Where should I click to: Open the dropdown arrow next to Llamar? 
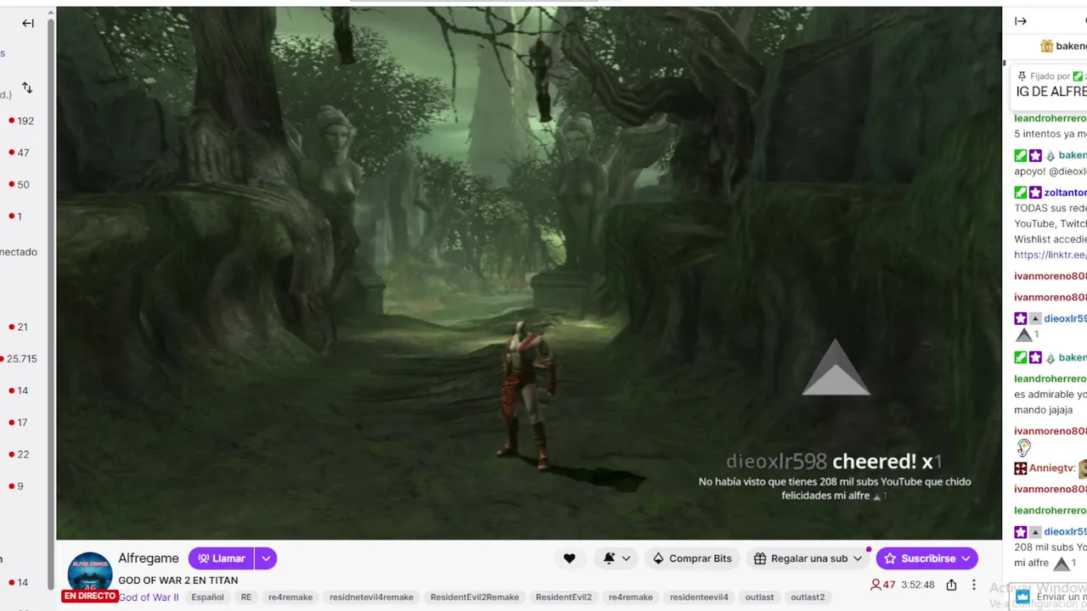(x=266, y=558)
